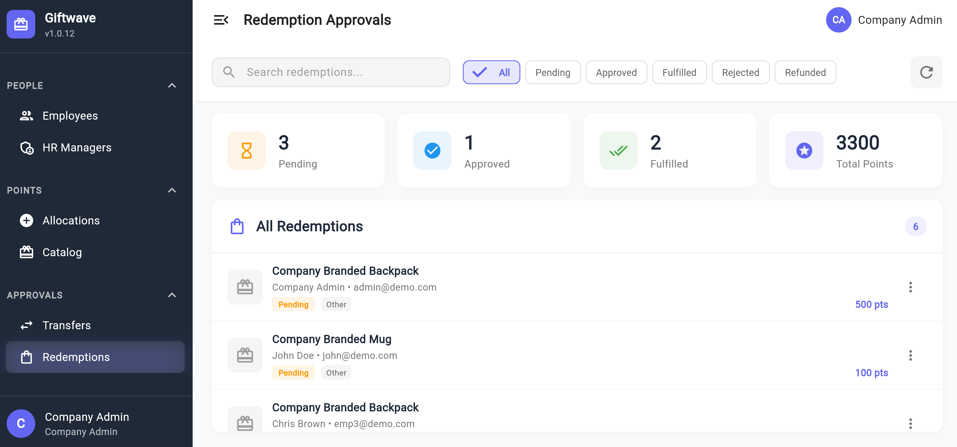Click John Doe john@demo.com text
957x447 pixels.
335,355
